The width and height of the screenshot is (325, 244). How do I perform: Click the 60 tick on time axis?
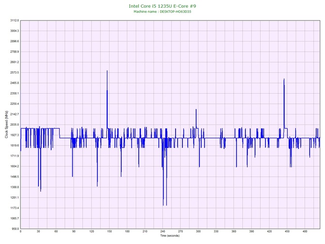pos(56,231)
